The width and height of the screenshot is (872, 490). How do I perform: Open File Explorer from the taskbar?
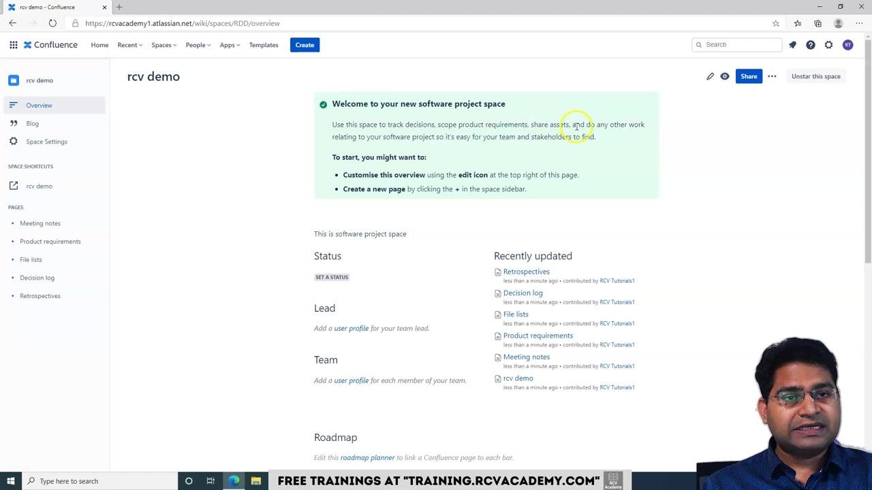255,481
